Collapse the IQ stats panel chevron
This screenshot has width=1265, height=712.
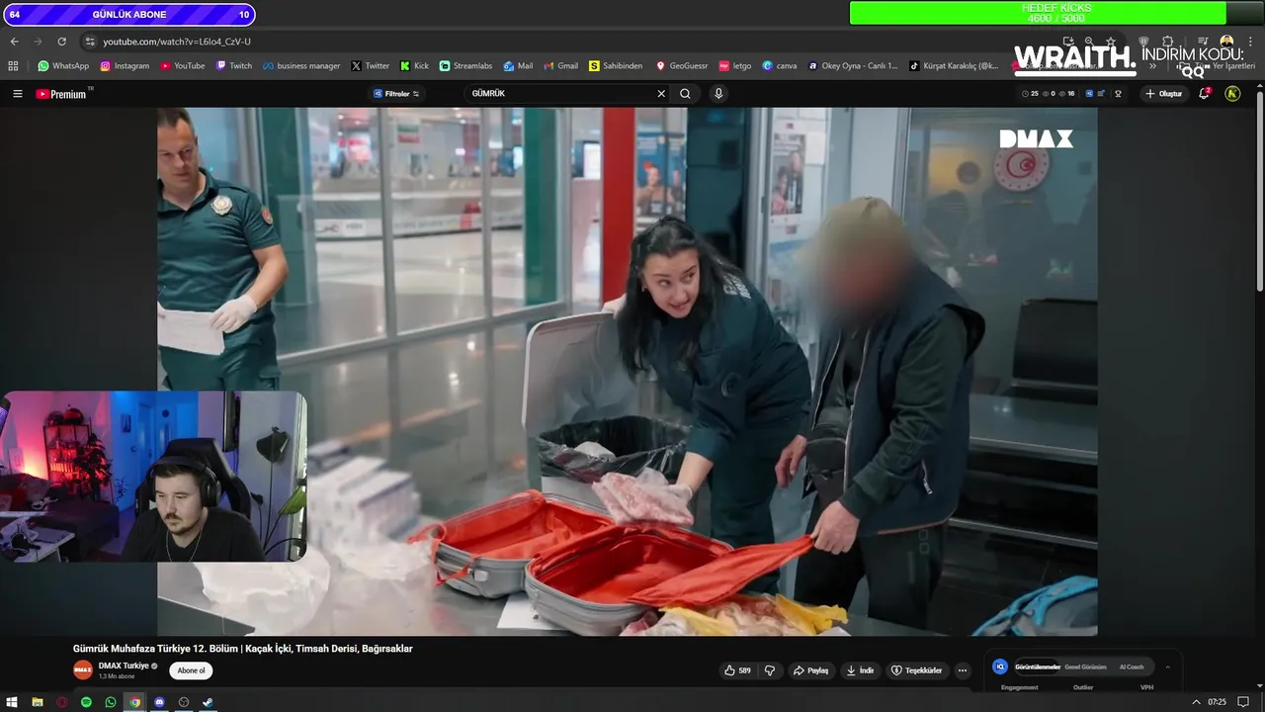pos(1168,667)
